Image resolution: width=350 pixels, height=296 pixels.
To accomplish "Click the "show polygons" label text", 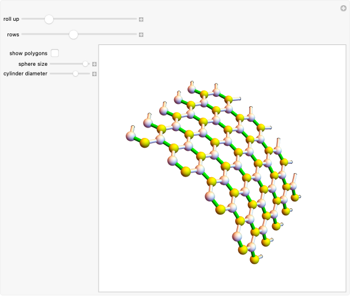I will click(x=28, y=53).
